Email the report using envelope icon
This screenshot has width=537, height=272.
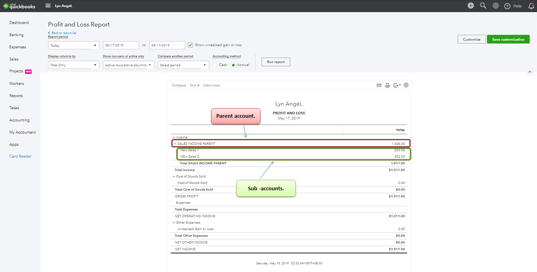pos(379,85)
